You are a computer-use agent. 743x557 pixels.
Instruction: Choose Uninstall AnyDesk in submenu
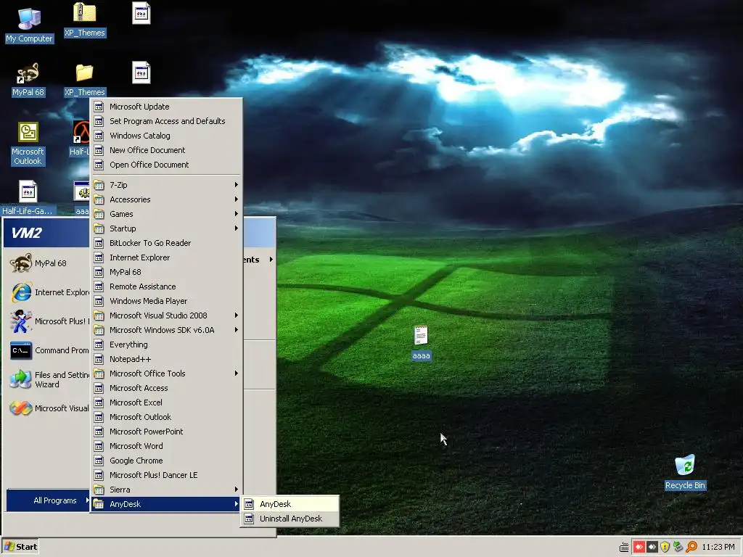pyautogui.click(x=290, y=519)
